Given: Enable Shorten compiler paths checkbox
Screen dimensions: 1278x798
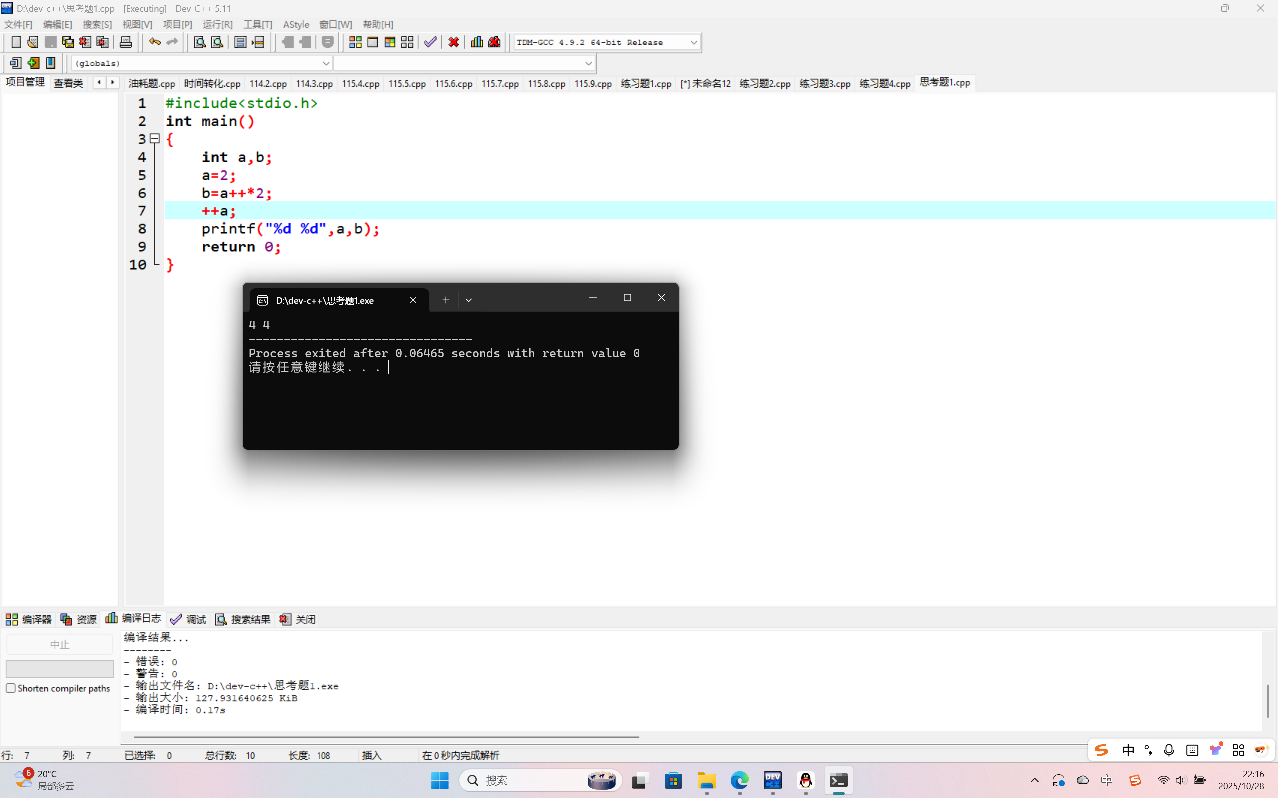Looking at the screenshot, I should pos(10,688).
